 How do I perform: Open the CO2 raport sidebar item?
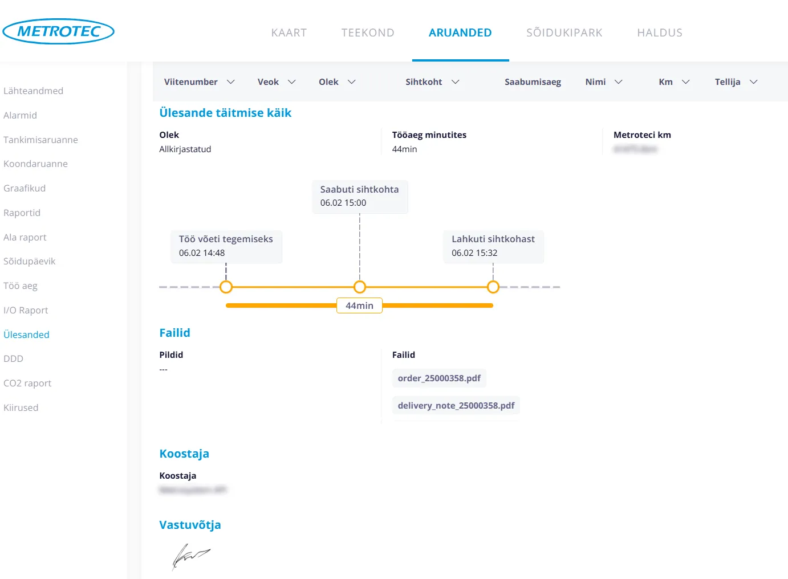coord(27,383)
